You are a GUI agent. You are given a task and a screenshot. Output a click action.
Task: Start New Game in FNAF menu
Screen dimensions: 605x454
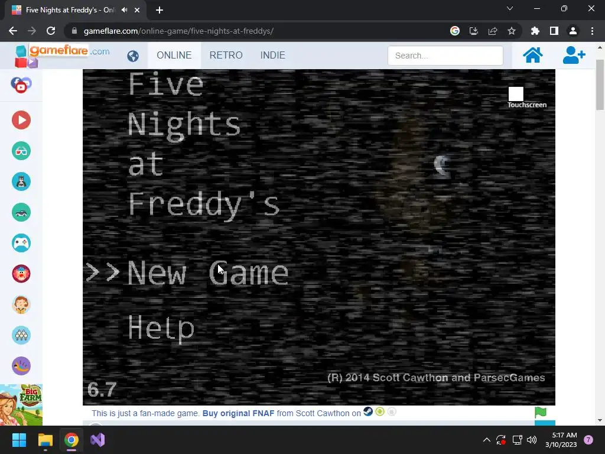point(207,273)
